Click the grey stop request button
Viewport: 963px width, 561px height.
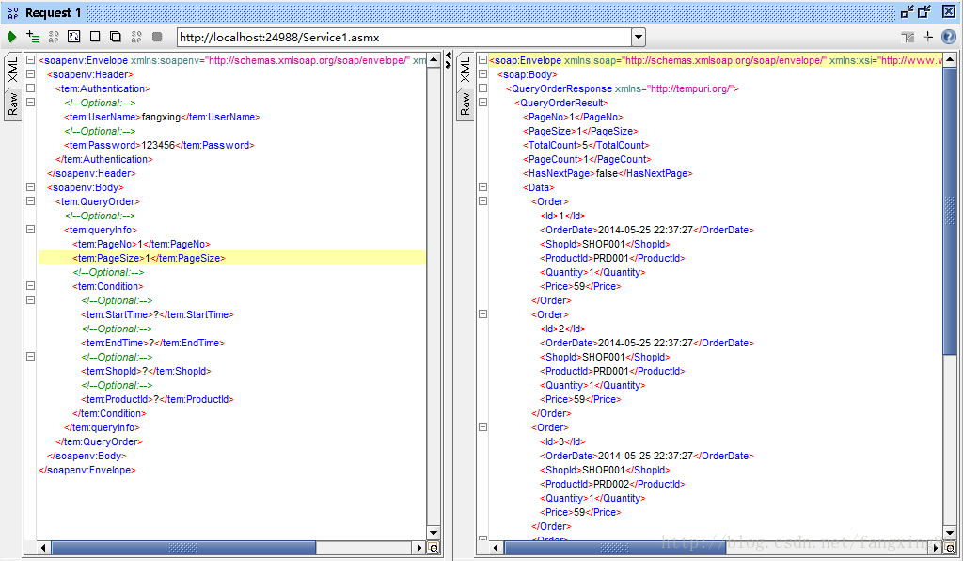coord(157,37)
